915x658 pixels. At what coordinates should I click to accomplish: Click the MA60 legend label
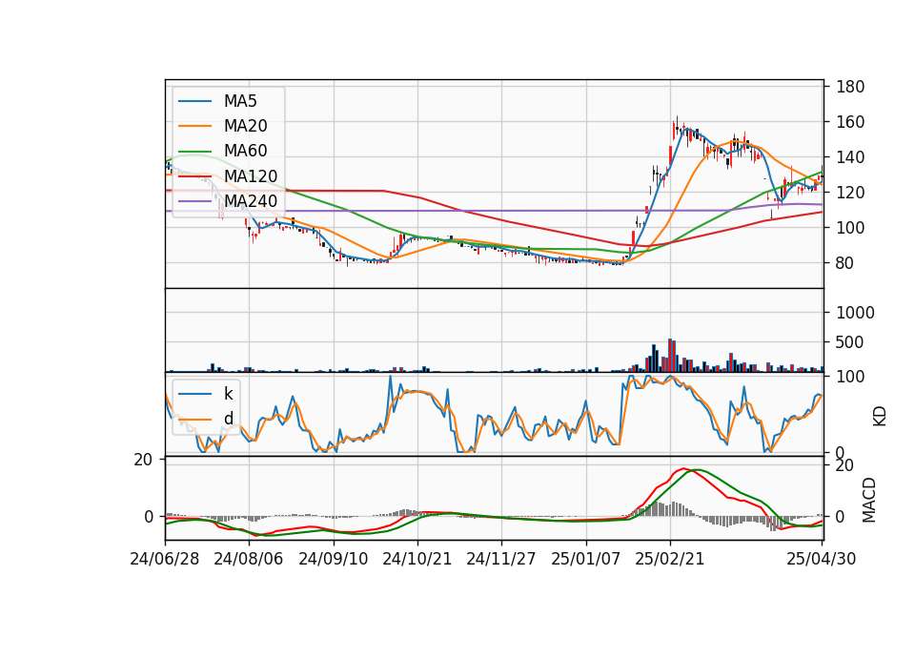[x=245, y=151]
